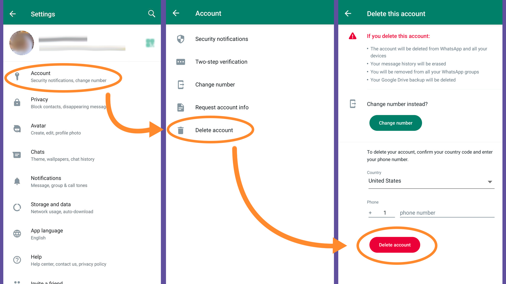Open the QR code icon beside profile
The width and height of the screenshot is (506, 284).
click(150, 43)
